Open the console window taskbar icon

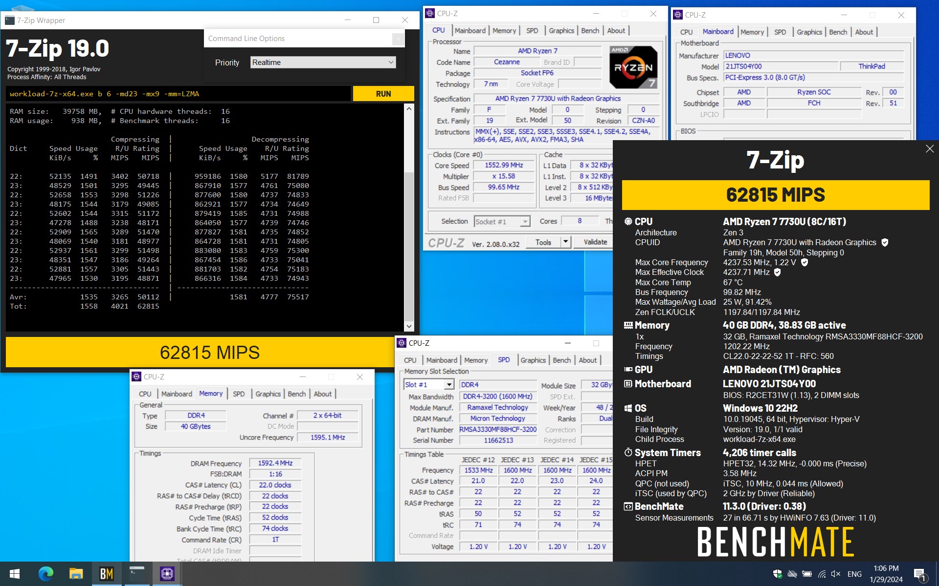(x=136, y=574)
